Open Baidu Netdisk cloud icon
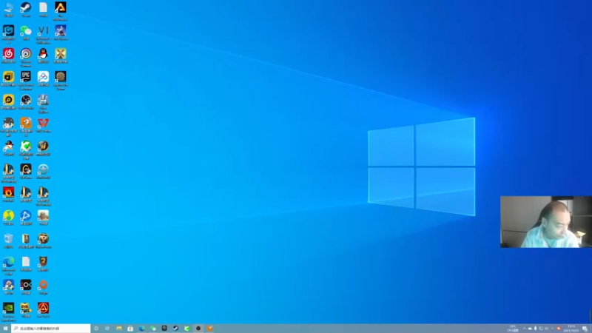This screenshot has height=333, width=592. (43, 78)
